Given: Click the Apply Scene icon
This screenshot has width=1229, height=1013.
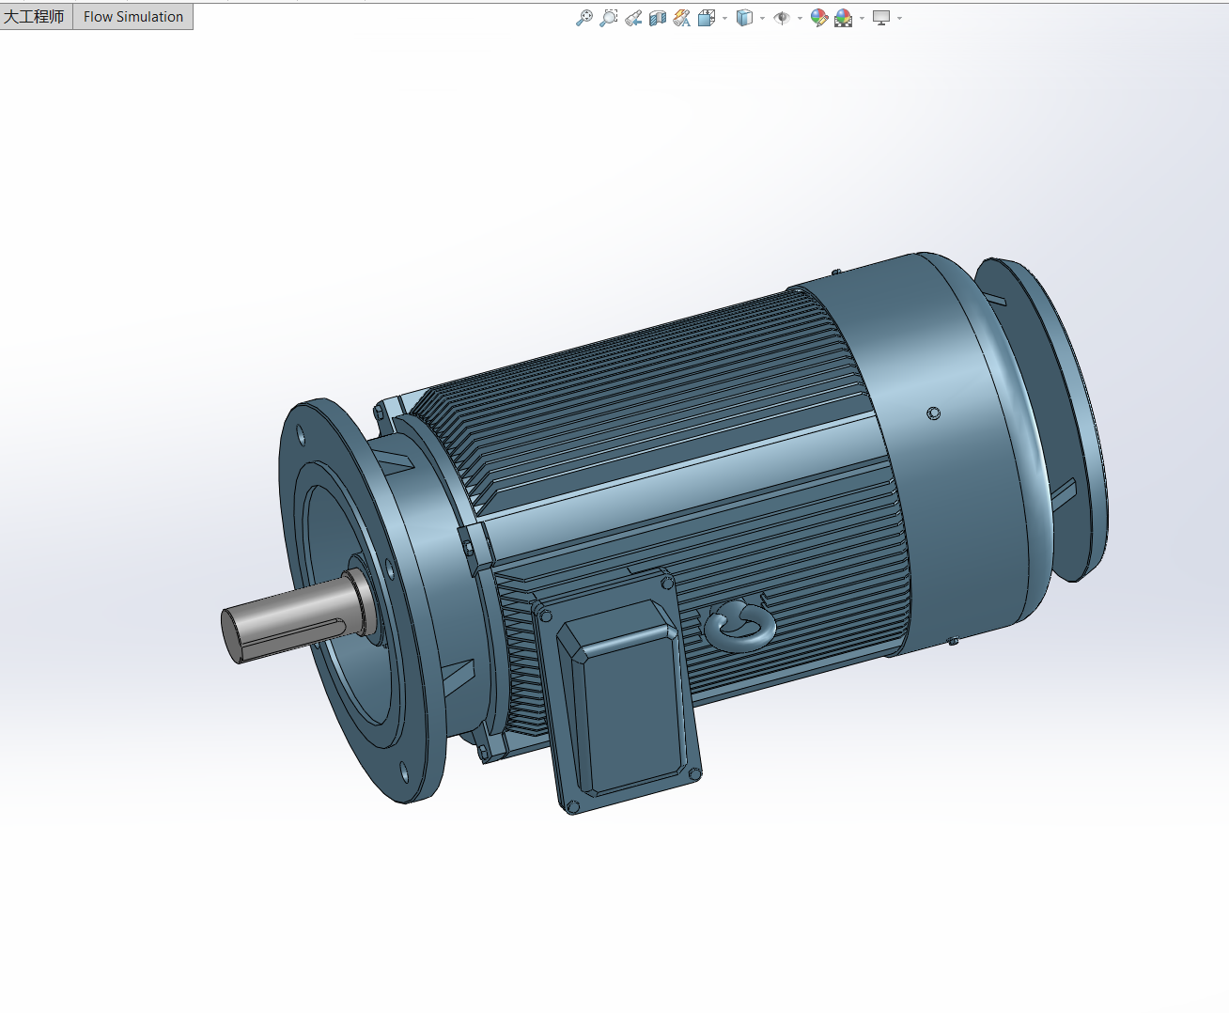Looking at the screenshot, I should click(x=844, y=18).
